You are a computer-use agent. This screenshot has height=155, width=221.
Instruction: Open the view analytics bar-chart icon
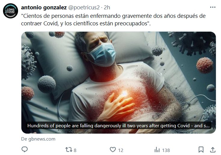coord(157,150)
